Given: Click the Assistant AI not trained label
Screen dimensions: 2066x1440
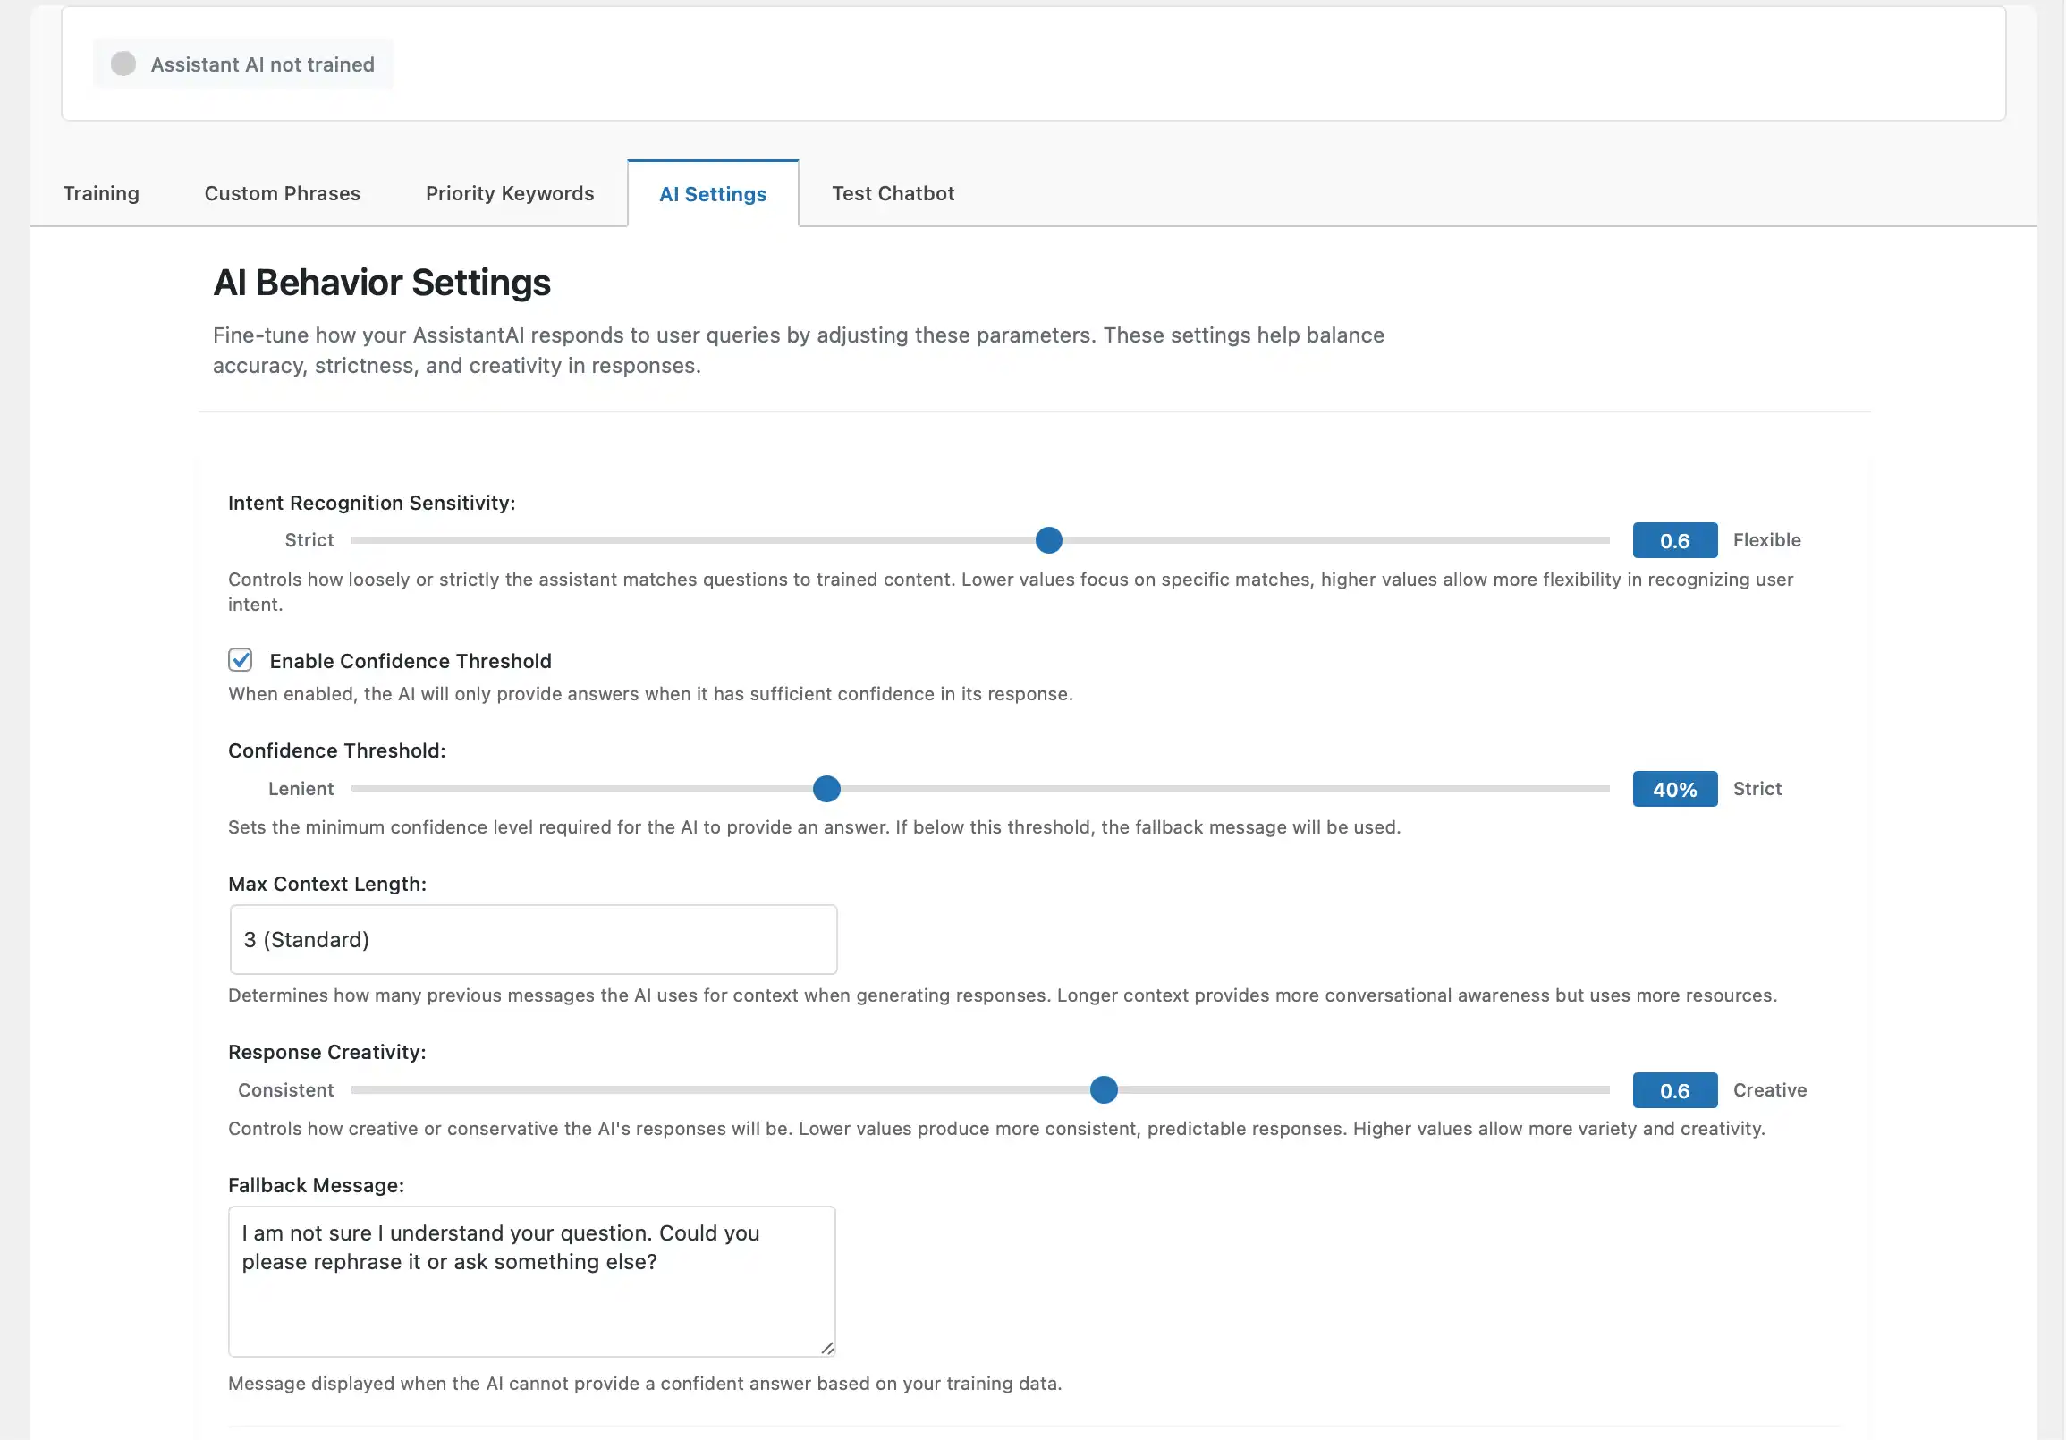Looking at the screenshot, I should [261, 64].
